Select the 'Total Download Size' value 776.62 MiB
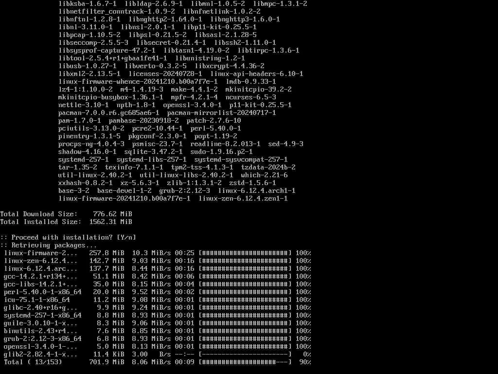Image resolution: width=498 pixels, height=374 pixels. [x=112, y=214]
